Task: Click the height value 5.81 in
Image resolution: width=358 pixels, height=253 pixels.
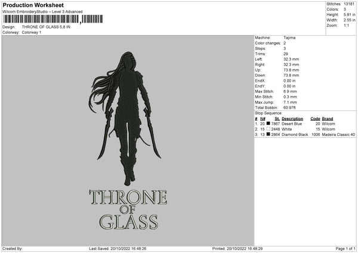Action: 349,14
